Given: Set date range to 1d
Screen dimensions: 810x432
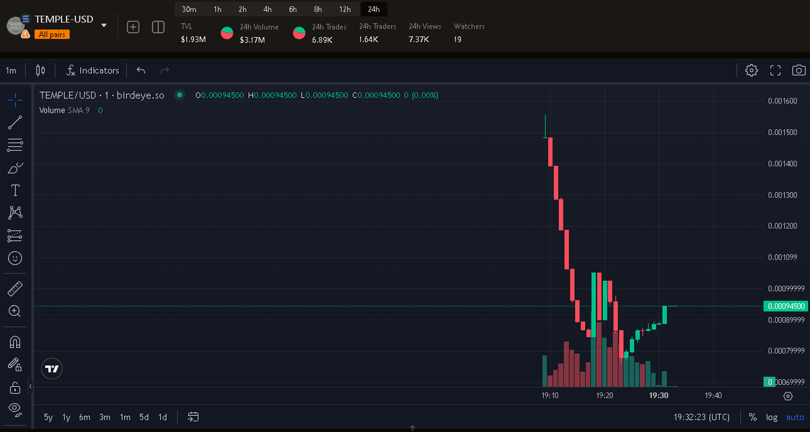Looking at the screenshot, I should tap(163, 417).
